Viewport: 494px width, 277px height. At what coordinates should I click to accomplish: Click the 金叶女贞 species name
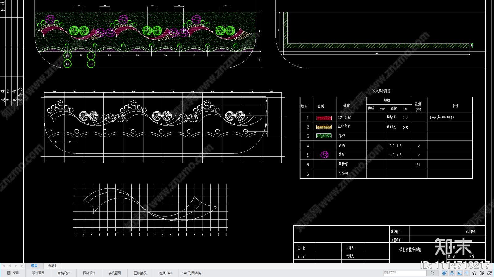(344, 126)
